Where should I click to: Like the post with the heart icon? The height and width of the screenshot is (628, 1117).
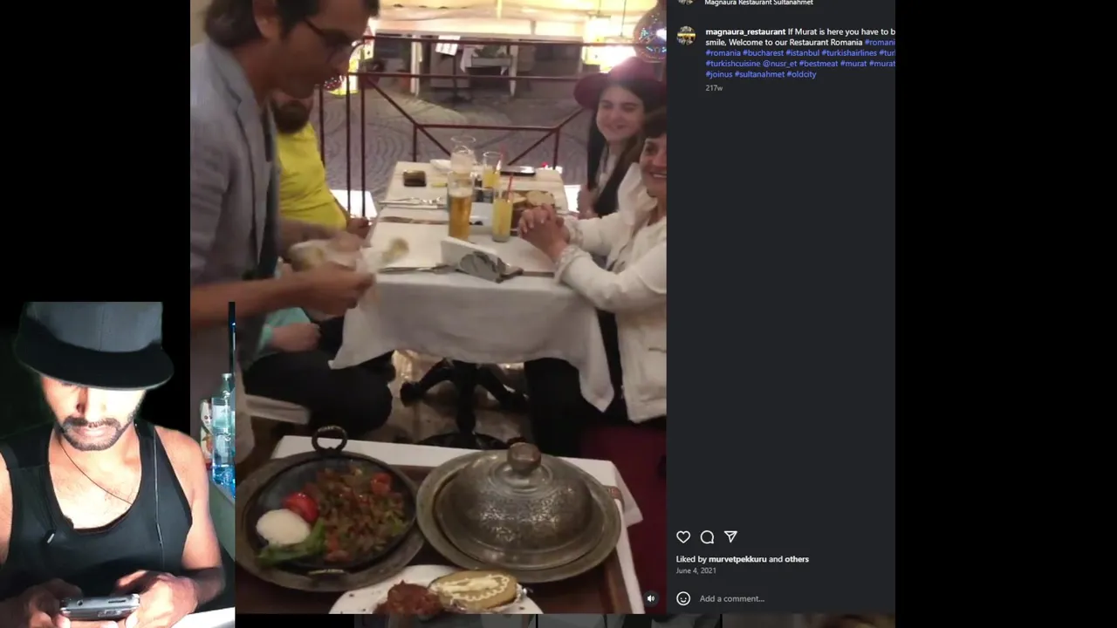point(683,537)
